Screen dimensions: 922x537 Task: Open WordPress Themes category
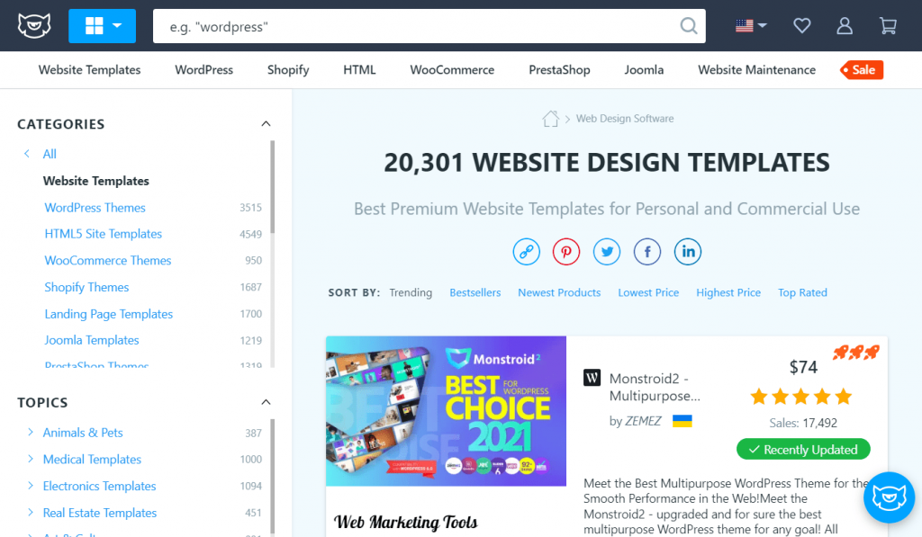[x=95, y=208]
